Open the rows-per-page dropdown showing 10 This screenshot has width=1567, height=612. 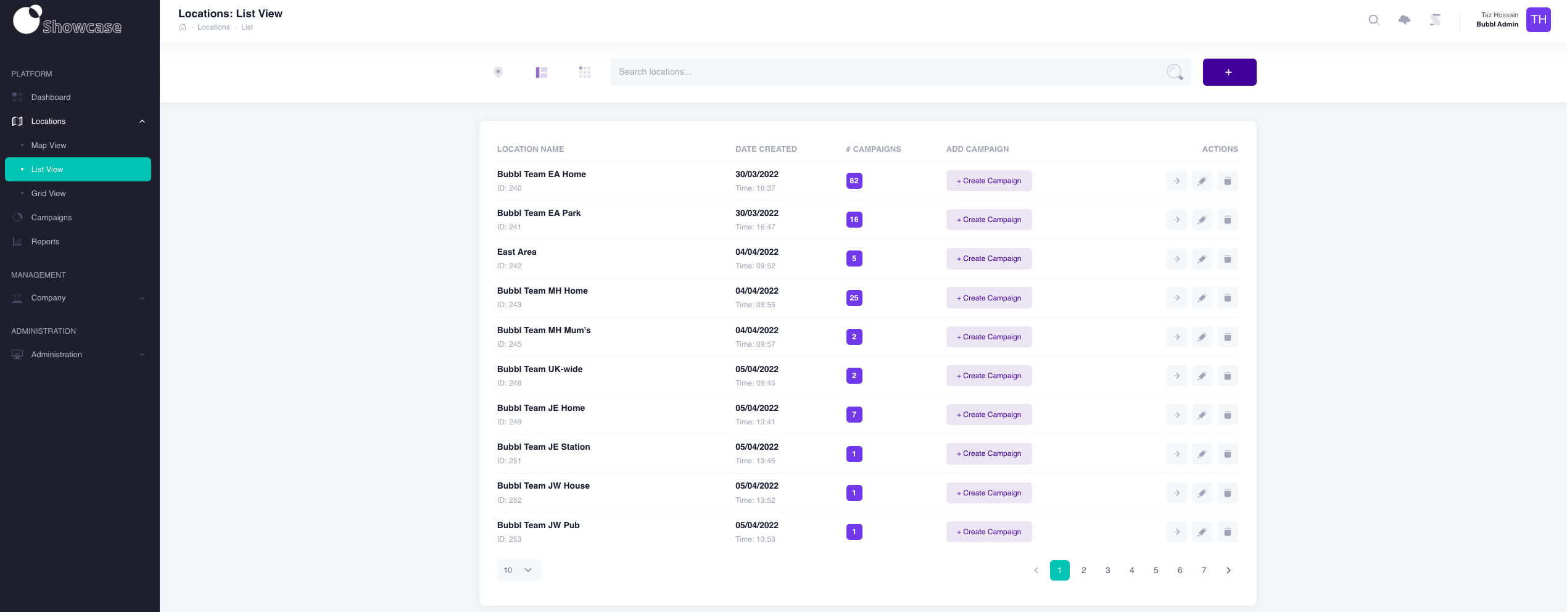pos(519,570)
